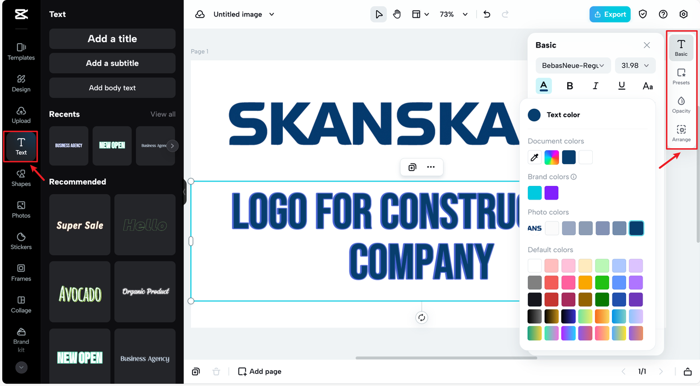
Task: Select the Organic Product text preset
Action: (145, 292)
